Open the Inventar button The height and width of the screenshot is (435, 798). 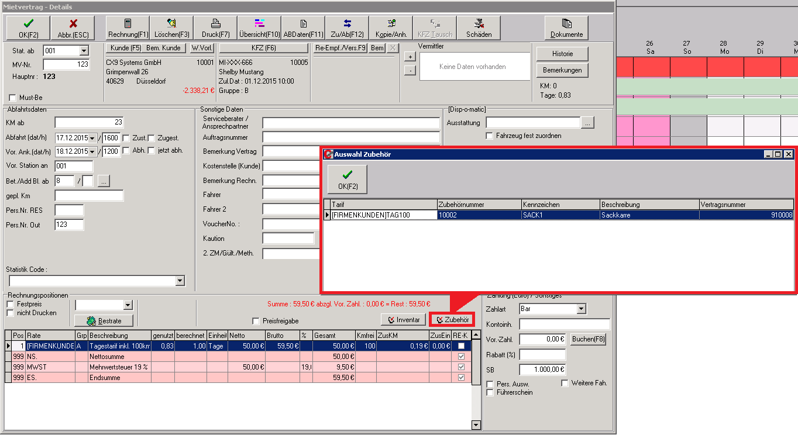point(403,320)
